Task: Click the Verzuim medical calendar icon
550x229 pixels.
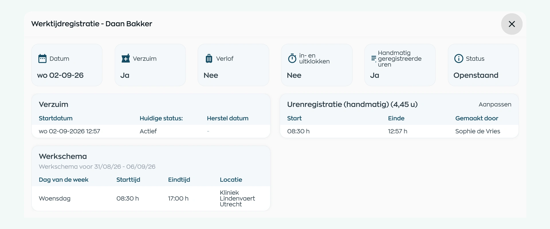Action: point(125,58)
